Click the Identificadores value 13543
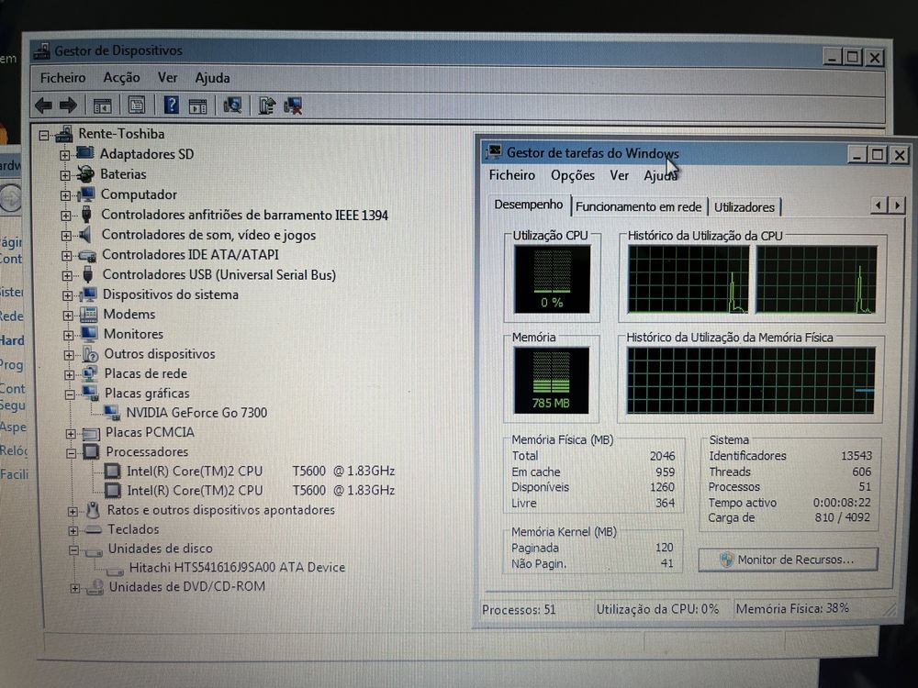 pyautogui.click(x=856, y=456)
